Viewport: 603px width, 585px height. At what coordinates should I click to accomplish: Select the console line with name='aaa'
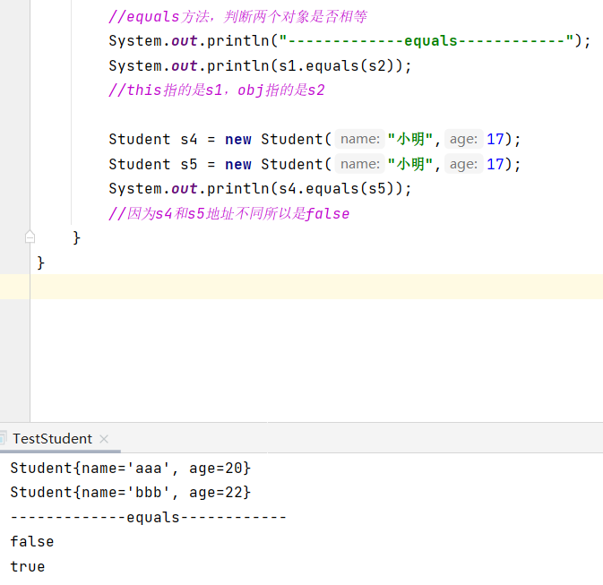click(130, 469)
